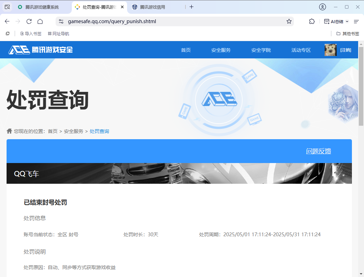
Task: Go to the browser home page icon
Action: [x=40, y=21]
